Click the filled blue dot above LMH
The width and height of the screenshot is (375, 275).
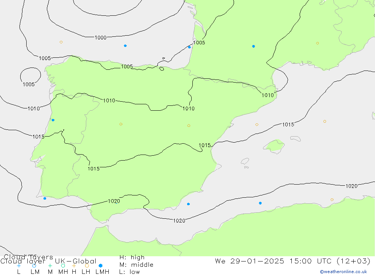(100, 266)
